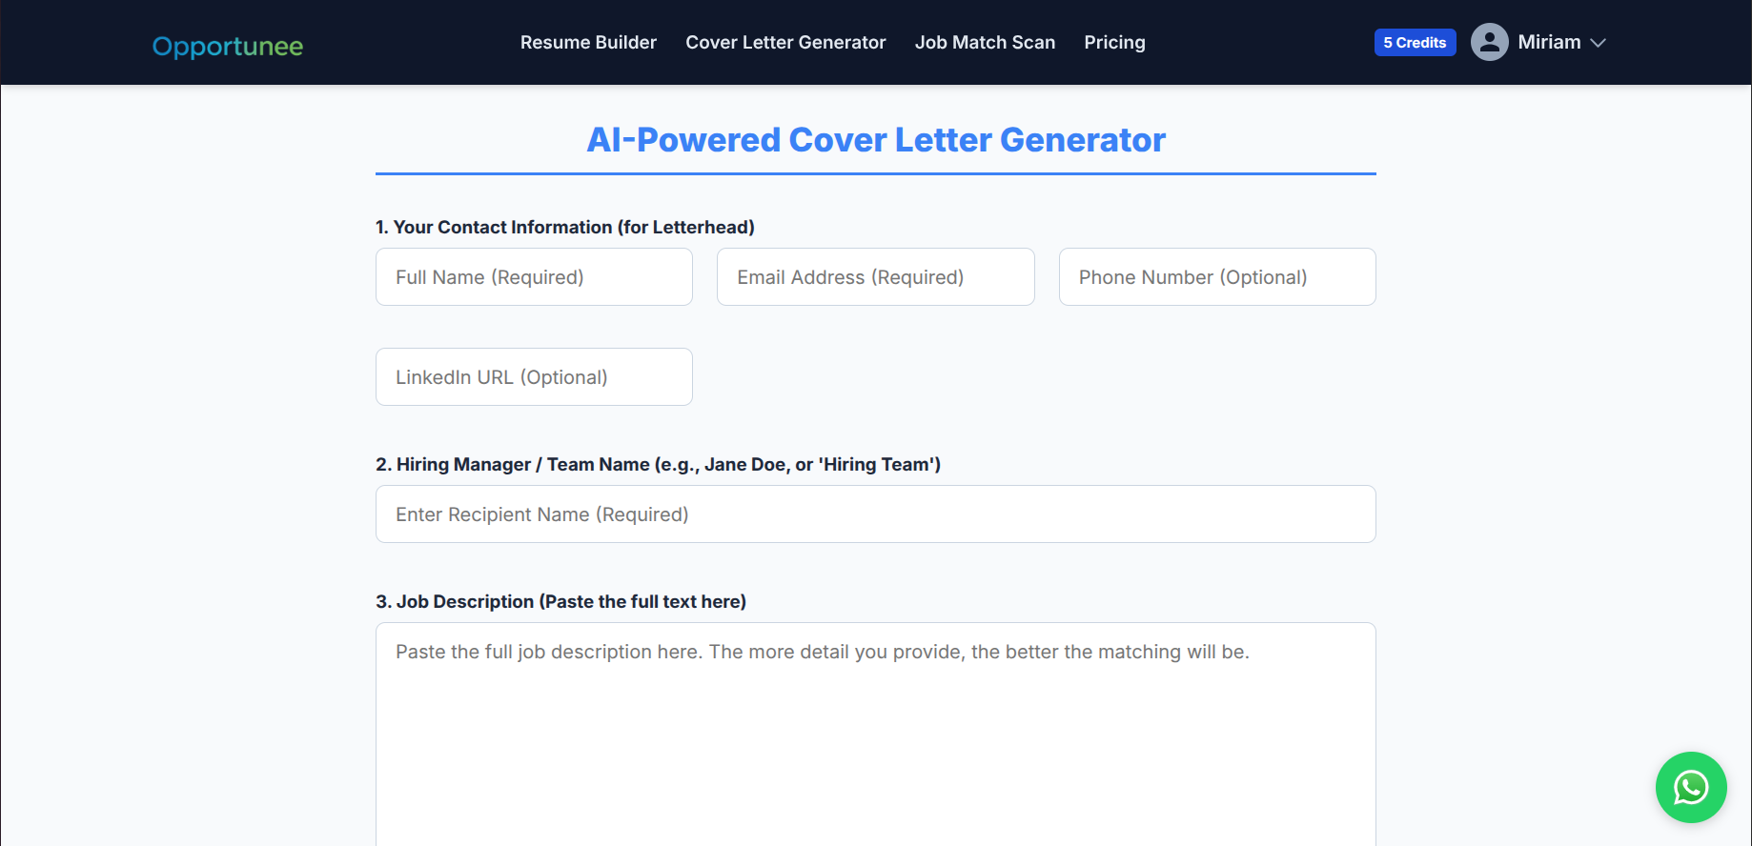Screen dimensions: 1752x846
Task: Click the Hiring Manager / Team Name label
Action: pos(658,464)
